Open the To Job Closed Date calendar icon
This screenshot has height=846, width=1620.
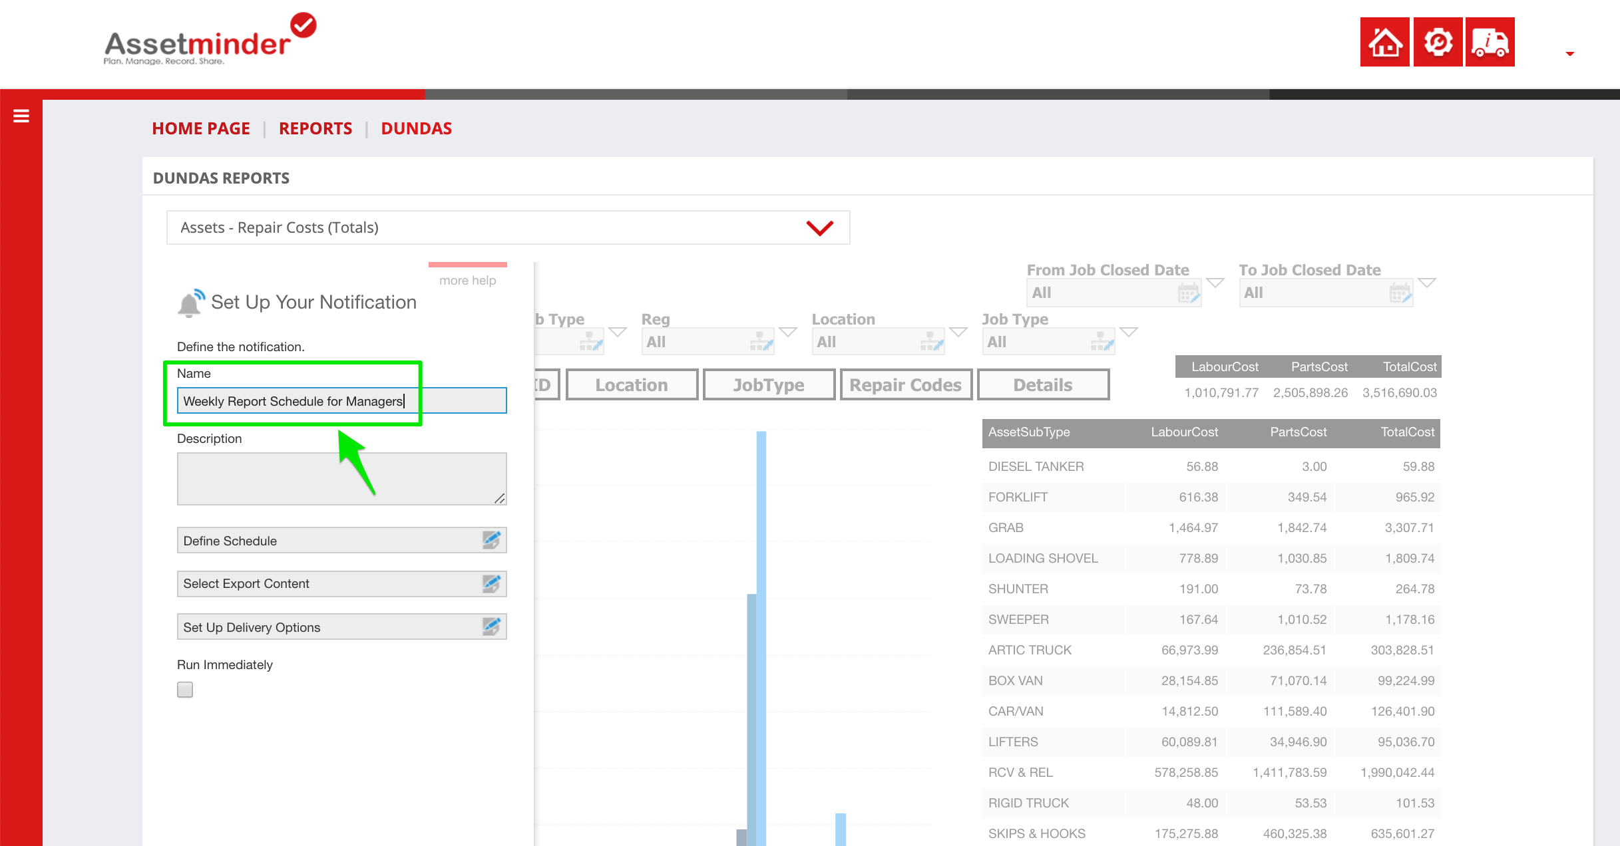[x=1400, y=293]
